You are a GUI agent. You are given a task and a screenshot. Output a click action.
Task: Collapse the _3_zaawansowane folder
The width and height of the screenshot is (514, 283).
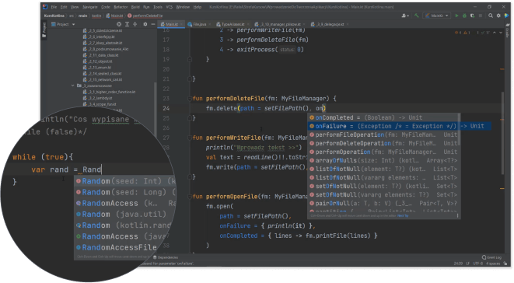coord(73,86)
